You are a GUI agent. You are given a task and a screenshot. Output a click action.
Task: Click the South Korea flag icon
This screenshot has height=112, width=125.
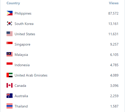(10, 23)
